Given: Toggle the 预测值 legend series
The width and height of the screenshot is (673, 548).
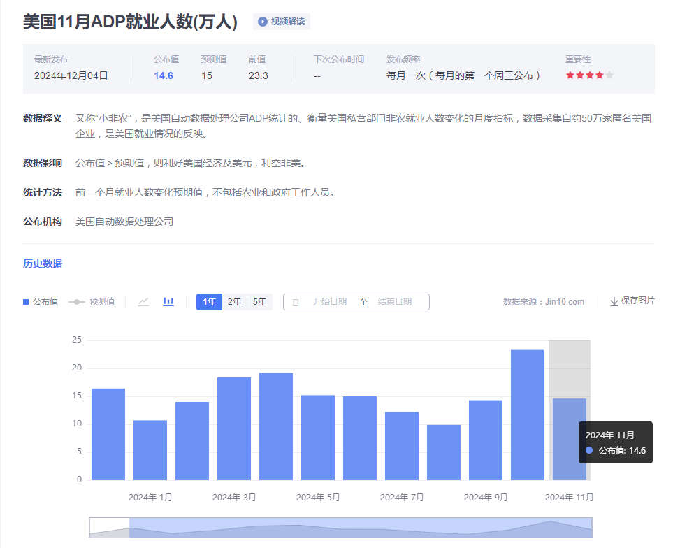Looking at the screenshot, I should pyautogui.click(x=92, y=302).
